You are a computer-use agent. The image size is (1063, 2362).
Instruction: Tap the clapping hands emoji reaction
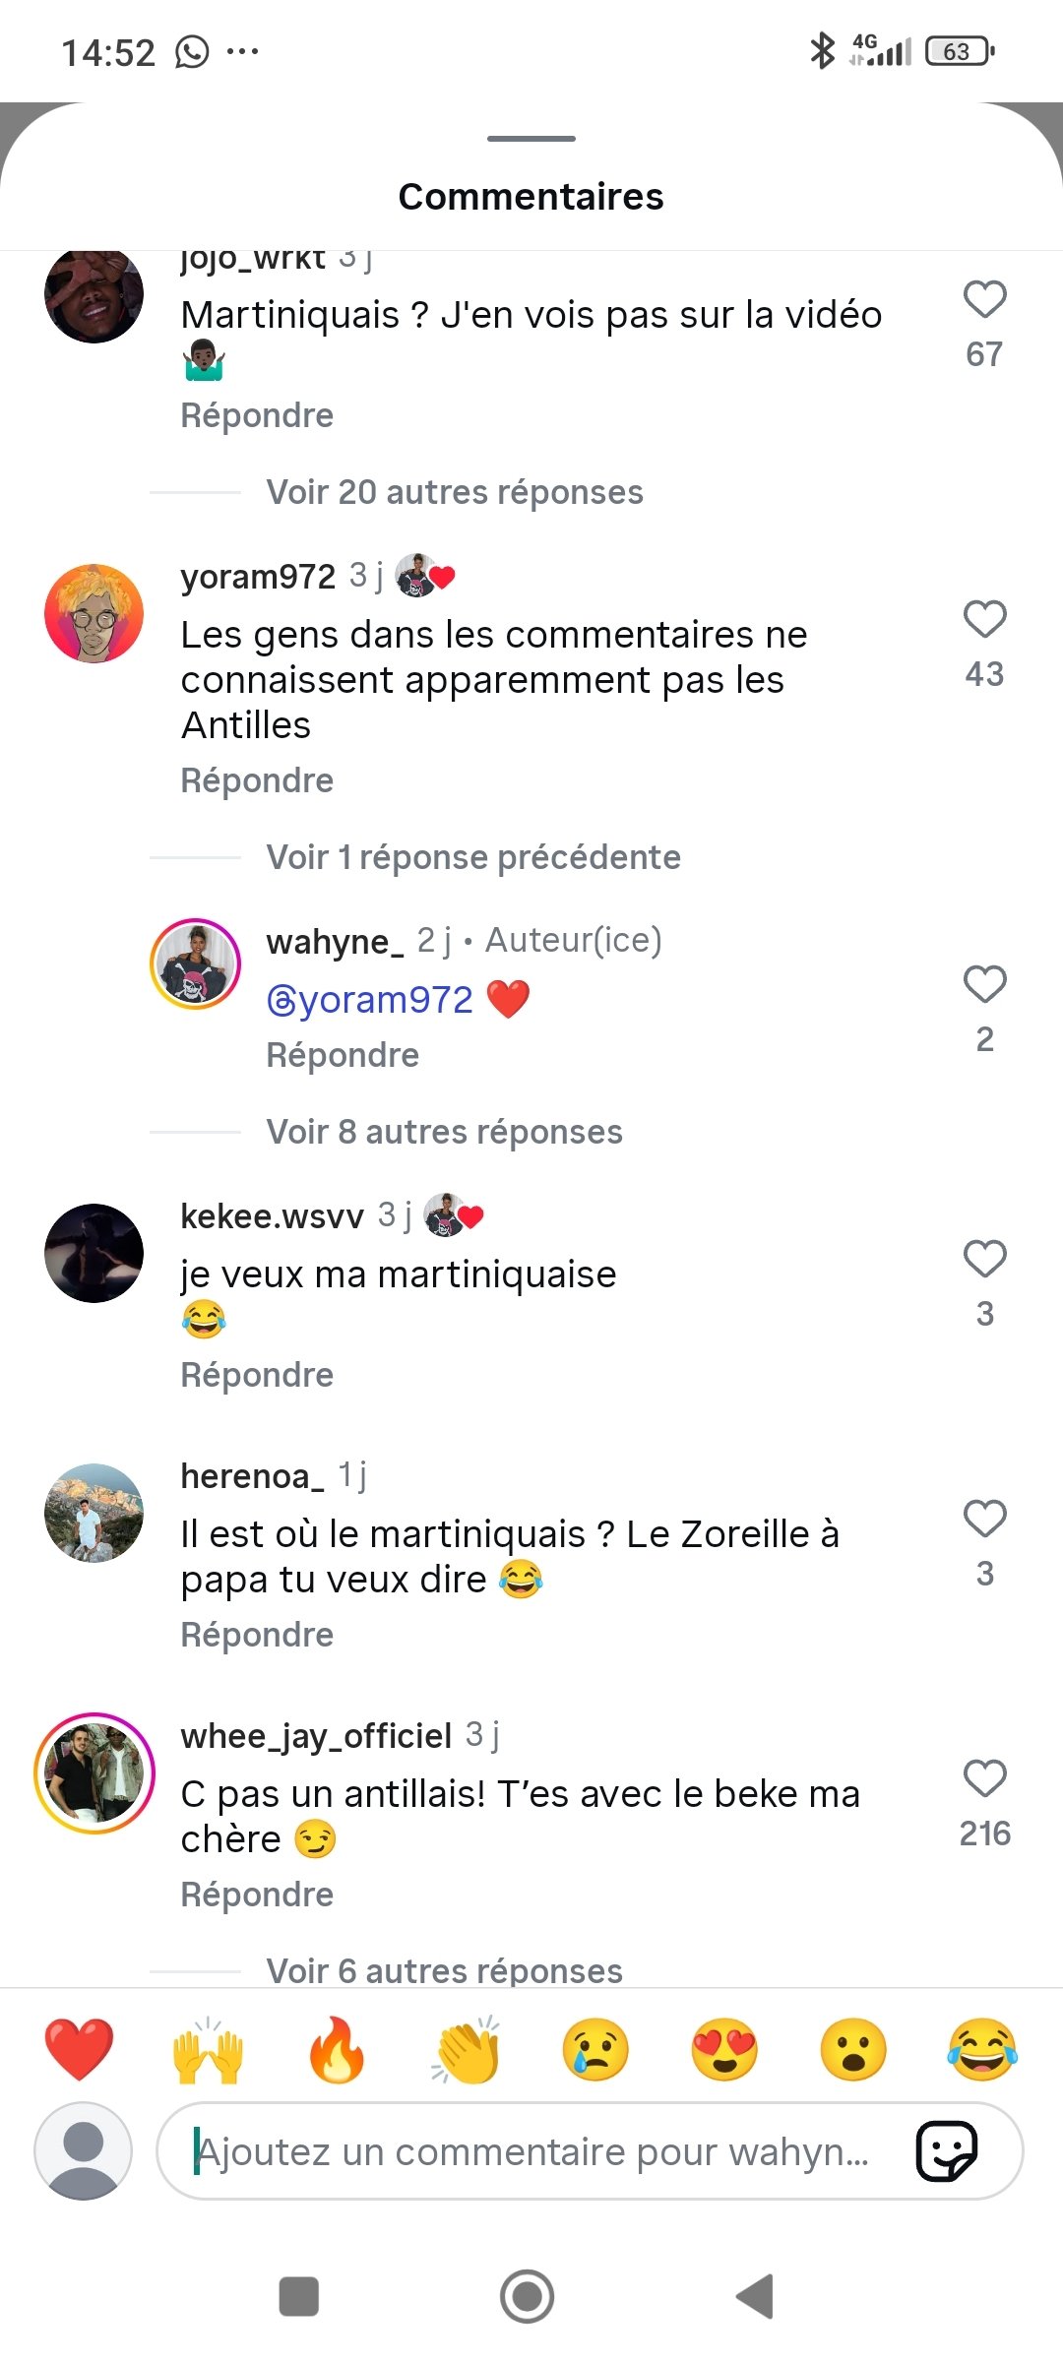tap(467, 2050)
